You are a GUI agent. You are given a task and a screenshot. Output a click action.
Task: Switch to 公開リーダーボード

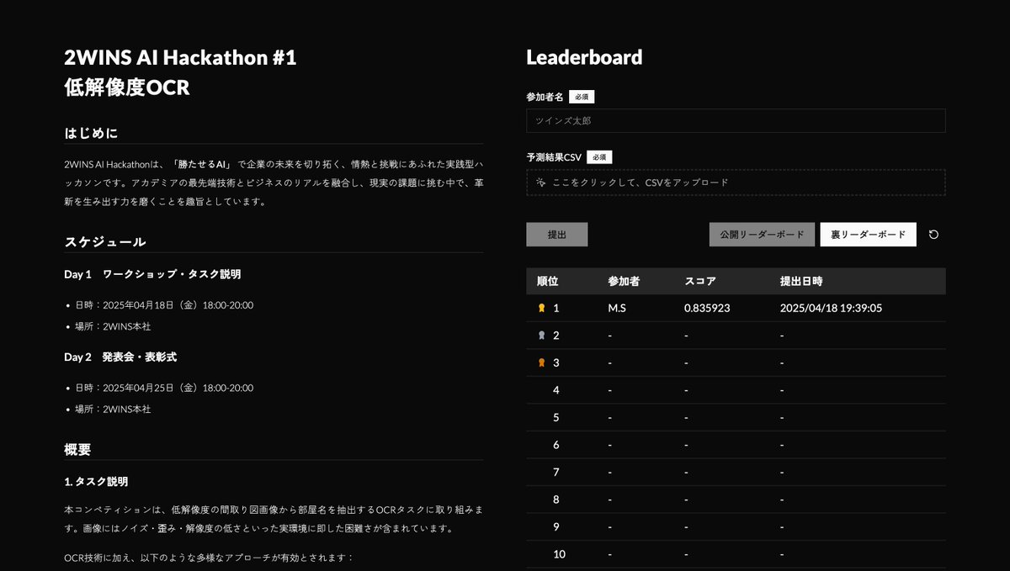tap(763, 235)
